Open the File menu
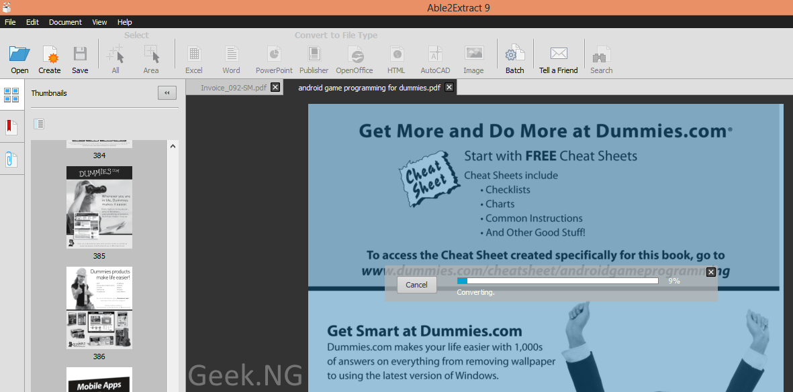 (10, 22)
